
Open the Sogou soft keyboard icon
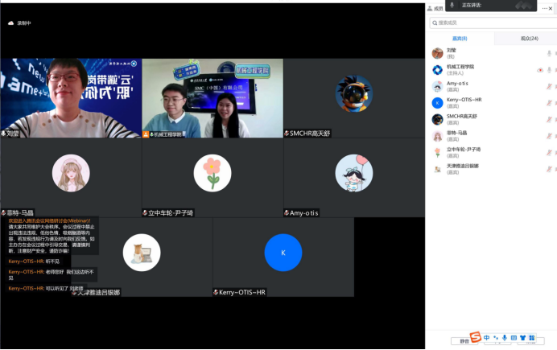click(x=514, y=338)
